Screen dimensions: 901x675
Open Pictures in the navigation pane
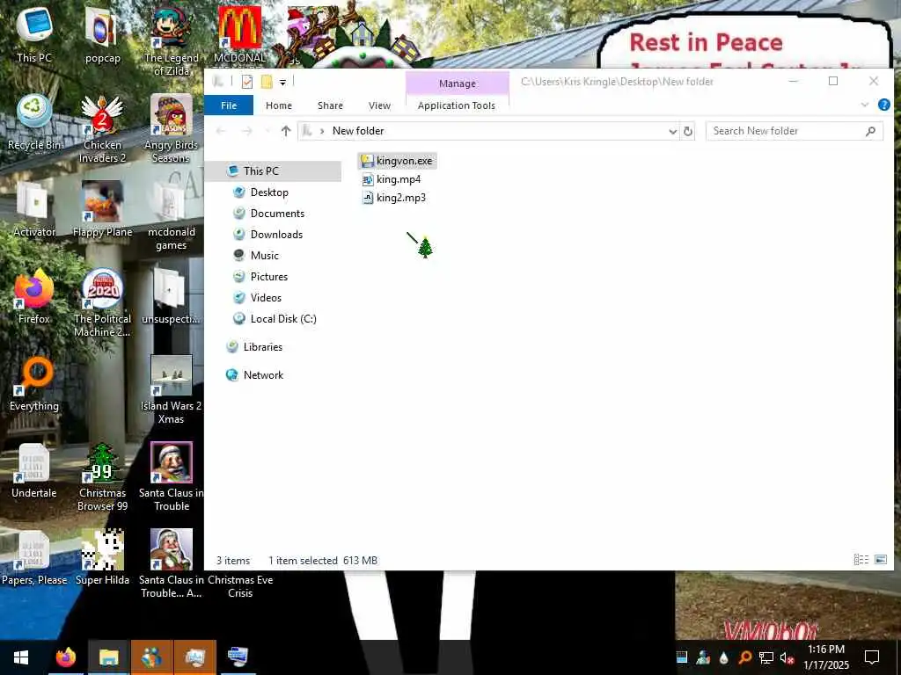click(x=268, y=277)
